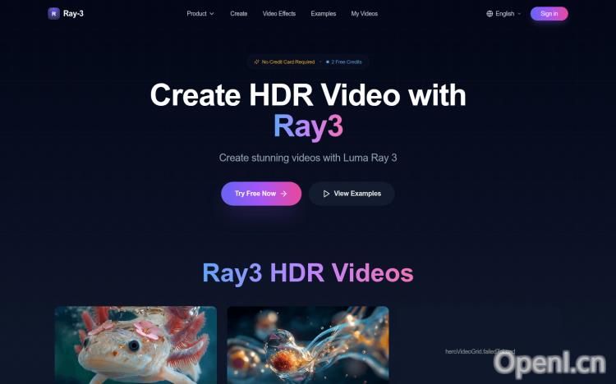Screen dimensions: 616x384
Task: Click the Create stunning videos subtitle
Action: pyautogui.click(x=308, y=158)
